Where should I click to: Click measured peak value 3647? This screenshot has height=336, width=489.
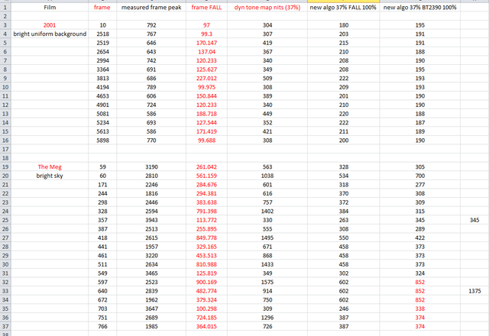(151, 309)
